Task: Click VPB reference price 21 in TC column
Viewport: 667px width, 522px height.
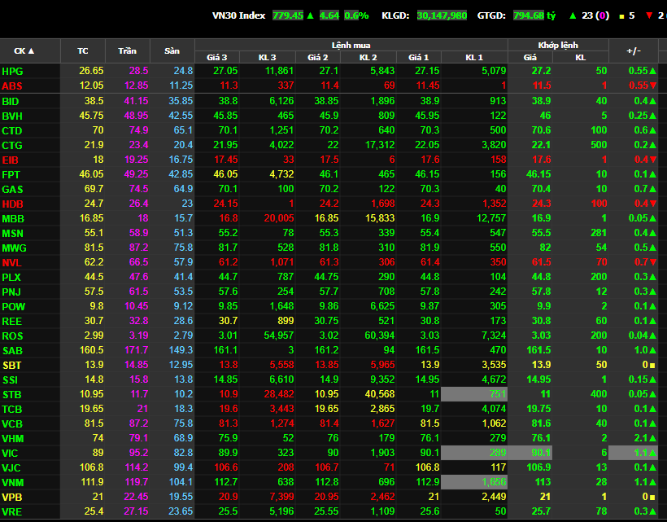Action: pyautogui.click(x=98, y=497)
